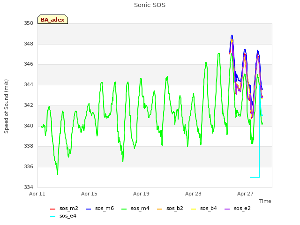This screenshot has width=300, height=225.
Task: Toggle the sos_b2 legend entry
Action: coord(170,208)
